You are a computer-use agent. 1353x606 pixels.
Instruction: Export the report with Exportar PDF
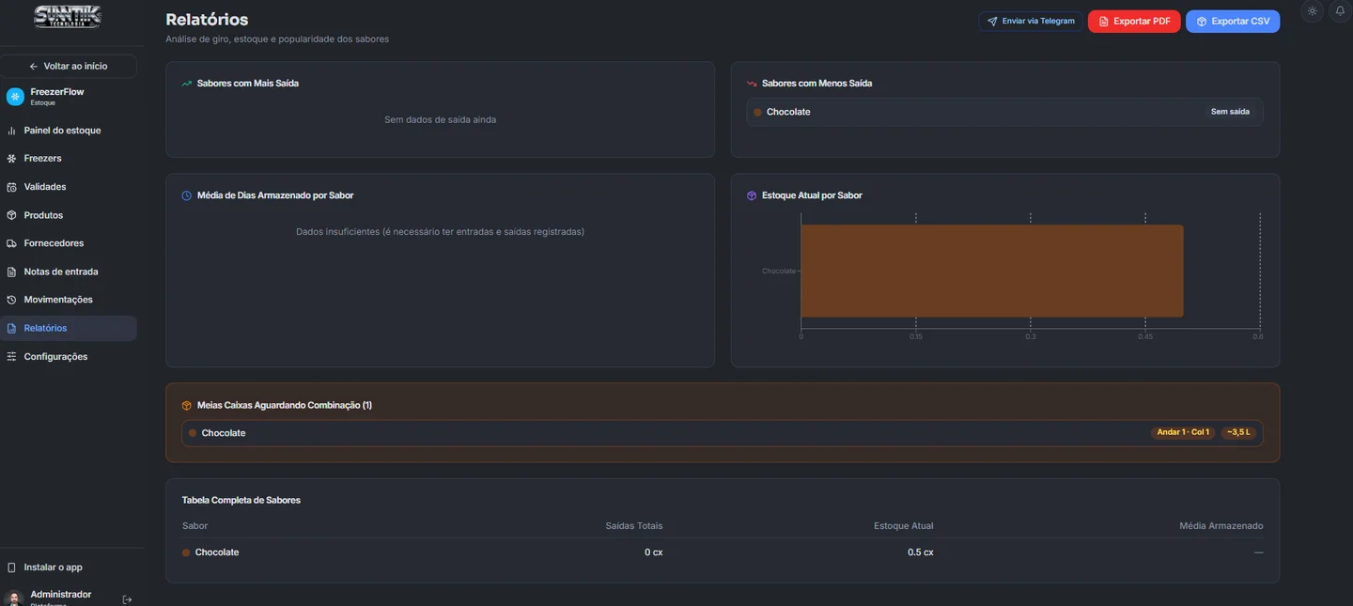coord(1134,22)
